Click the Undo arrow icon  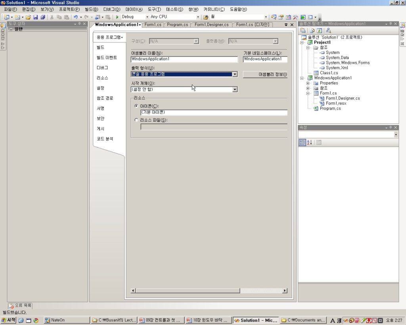point(76,17)
